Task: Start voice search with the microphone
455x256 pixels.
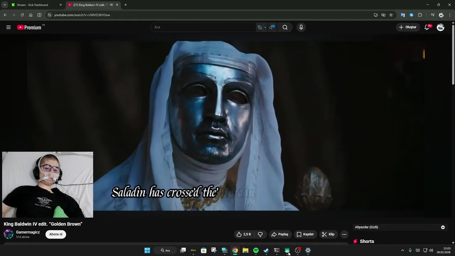Action: click(x=301, y=27)
